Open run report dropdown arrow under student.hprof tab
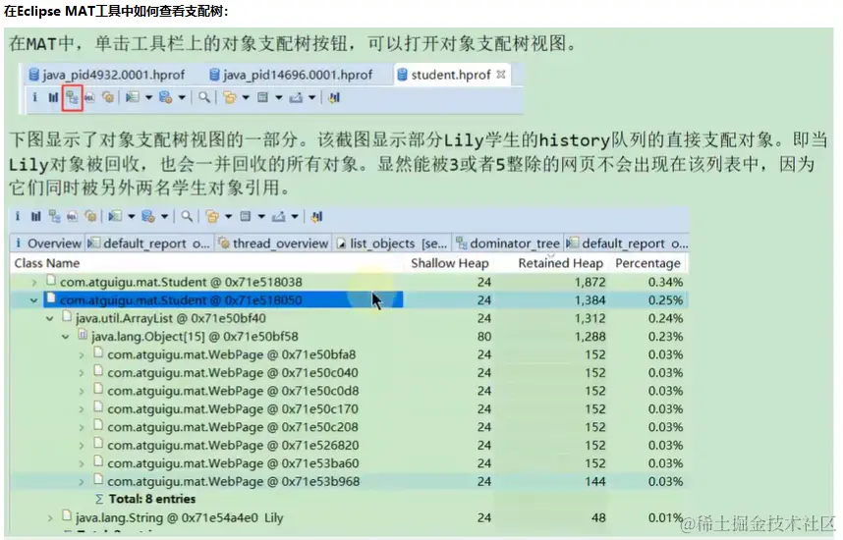Screen dimensions: 843x540 click(149, 98)
